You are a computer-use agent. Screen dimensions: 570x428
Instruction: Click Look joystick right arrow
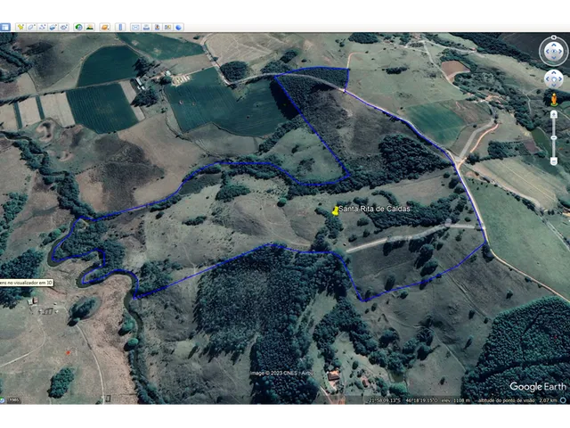pos(560,52)
